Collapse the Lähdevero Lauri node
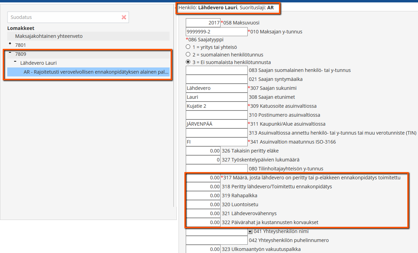The height and width of the screenshot is (253, 418). pyautogui.click(x=15, y=62)
